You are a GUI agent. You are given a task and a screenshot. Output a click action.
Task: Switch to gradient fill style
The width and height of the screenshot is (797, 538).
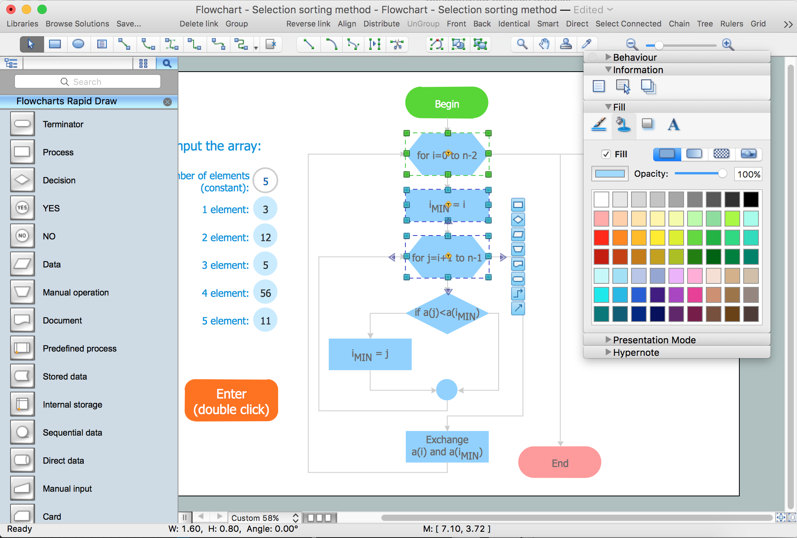point(694,154)
